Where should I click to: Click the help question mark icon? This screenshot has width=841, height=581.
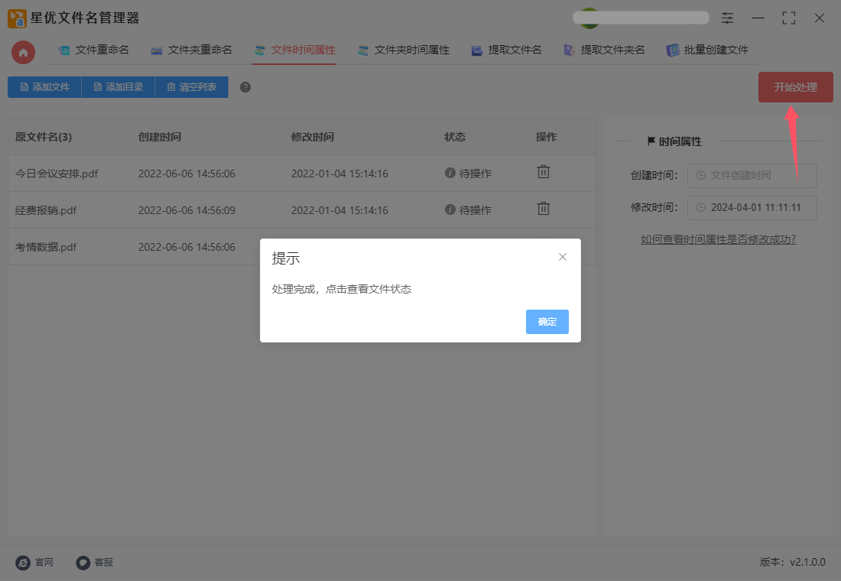(x=245, y=87)
